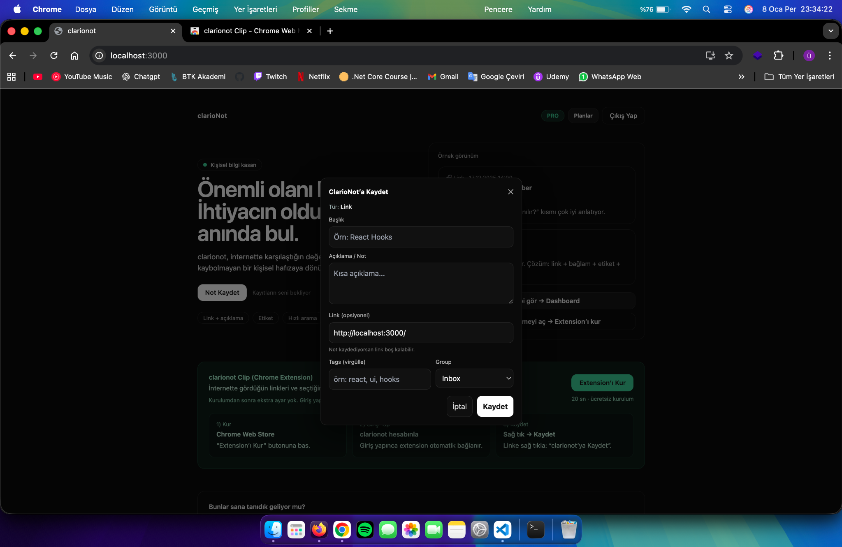The image size is (842, 547).
Task: Expand hidden bookmarks chevron
Action: pyautogui.click(x=741, y=77)
